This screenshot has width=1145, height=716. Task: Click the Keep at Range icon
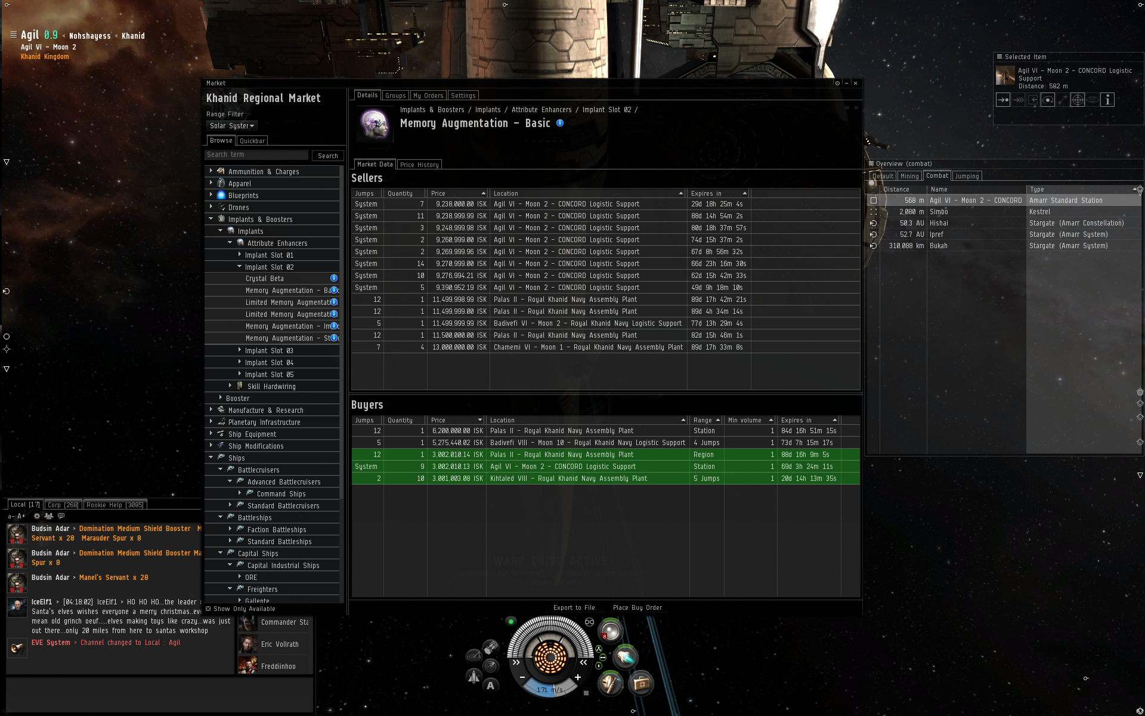pos(1063,100)
